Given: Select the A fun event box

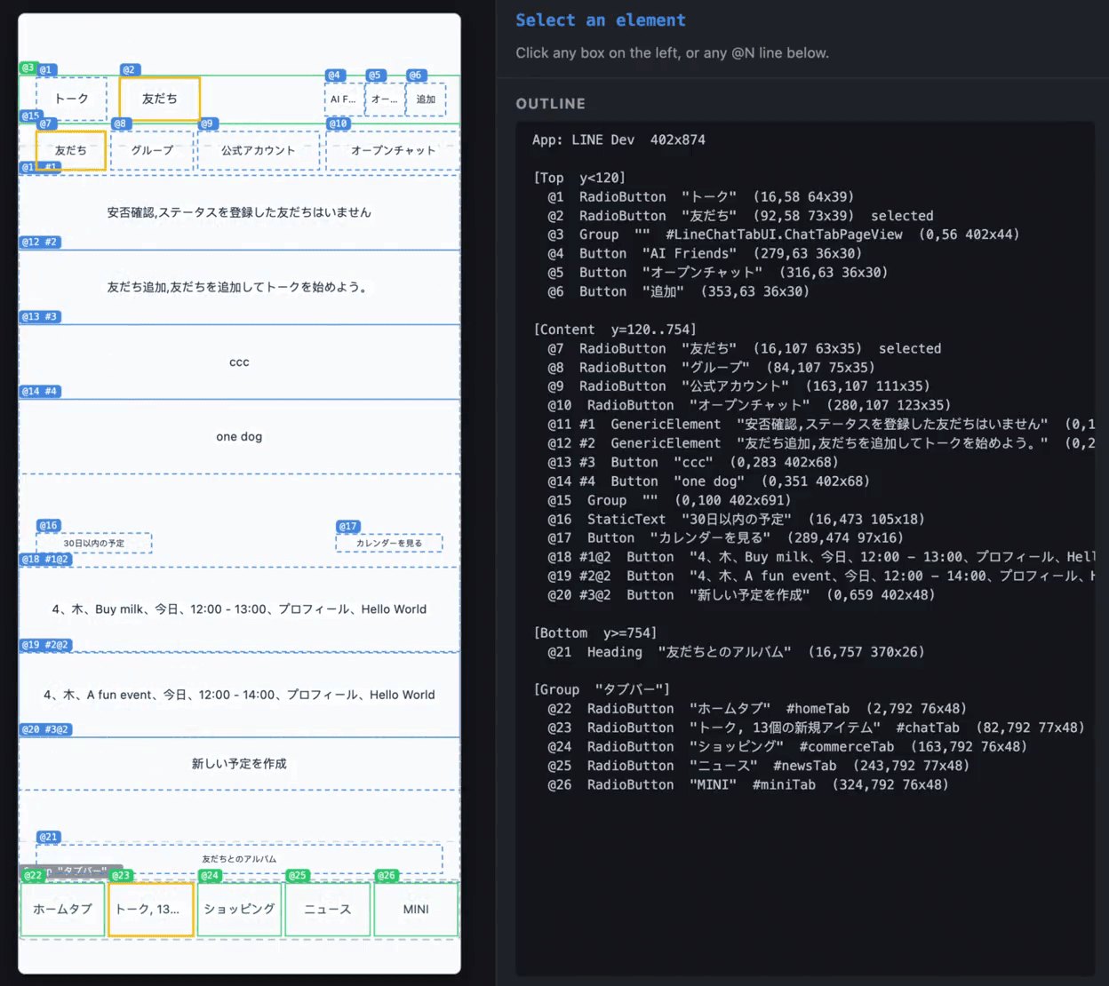Looking at the screenshot, I should coord(239,695).
